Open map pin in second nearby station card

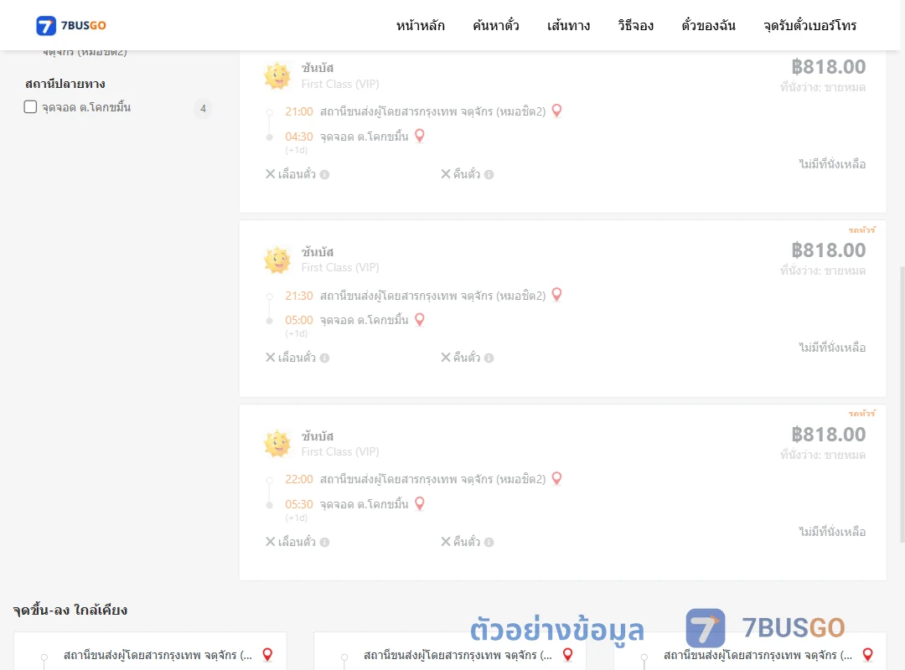(x=568, y=654)
